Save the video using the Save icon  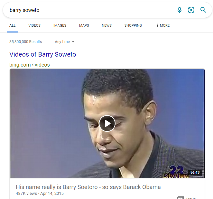tap(187, 198)
